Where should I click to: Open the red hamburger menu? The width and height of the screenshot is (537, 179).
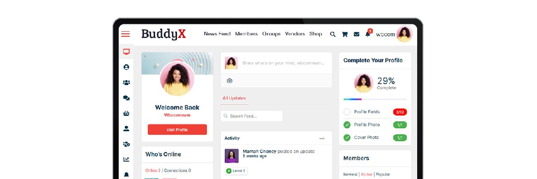coord(126,34)
